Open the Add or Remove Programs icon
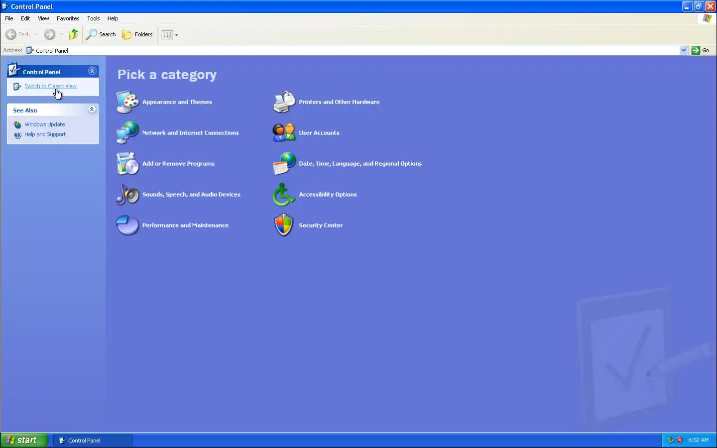 pyautogui.click(x=127, y=164)
